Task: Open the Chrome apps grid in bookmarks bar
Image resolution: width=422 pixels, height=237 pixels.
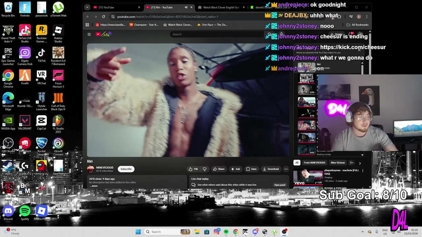Action: coord(87,25)
